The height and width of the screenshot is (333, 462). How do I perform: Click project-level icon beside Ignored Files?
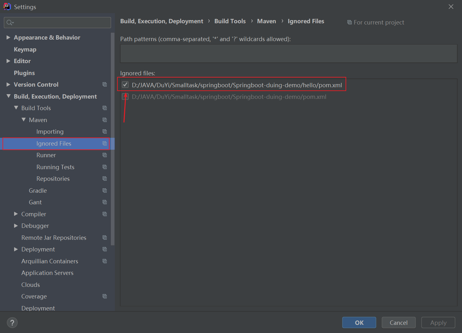coord(105,143)
